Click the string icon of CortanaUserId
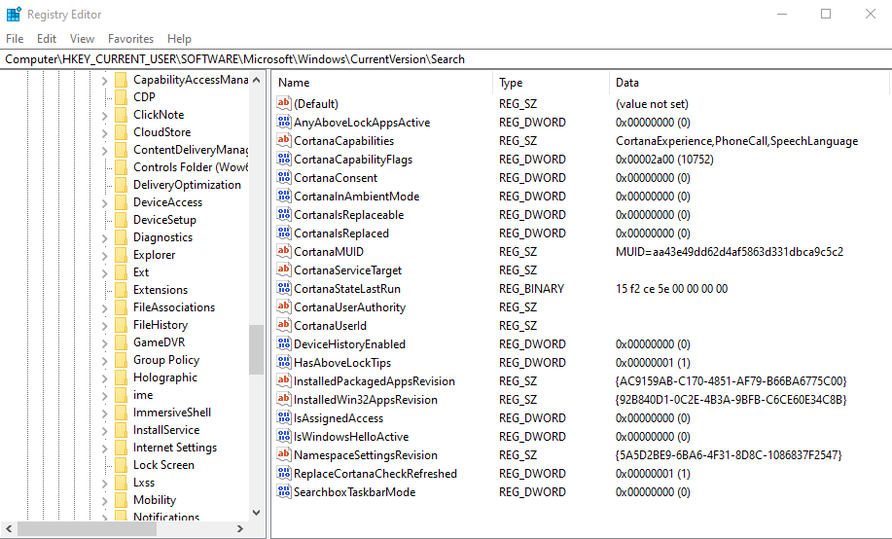Viewport: 892px width, 539px height. pyautogui.click(x=283, y=325)
